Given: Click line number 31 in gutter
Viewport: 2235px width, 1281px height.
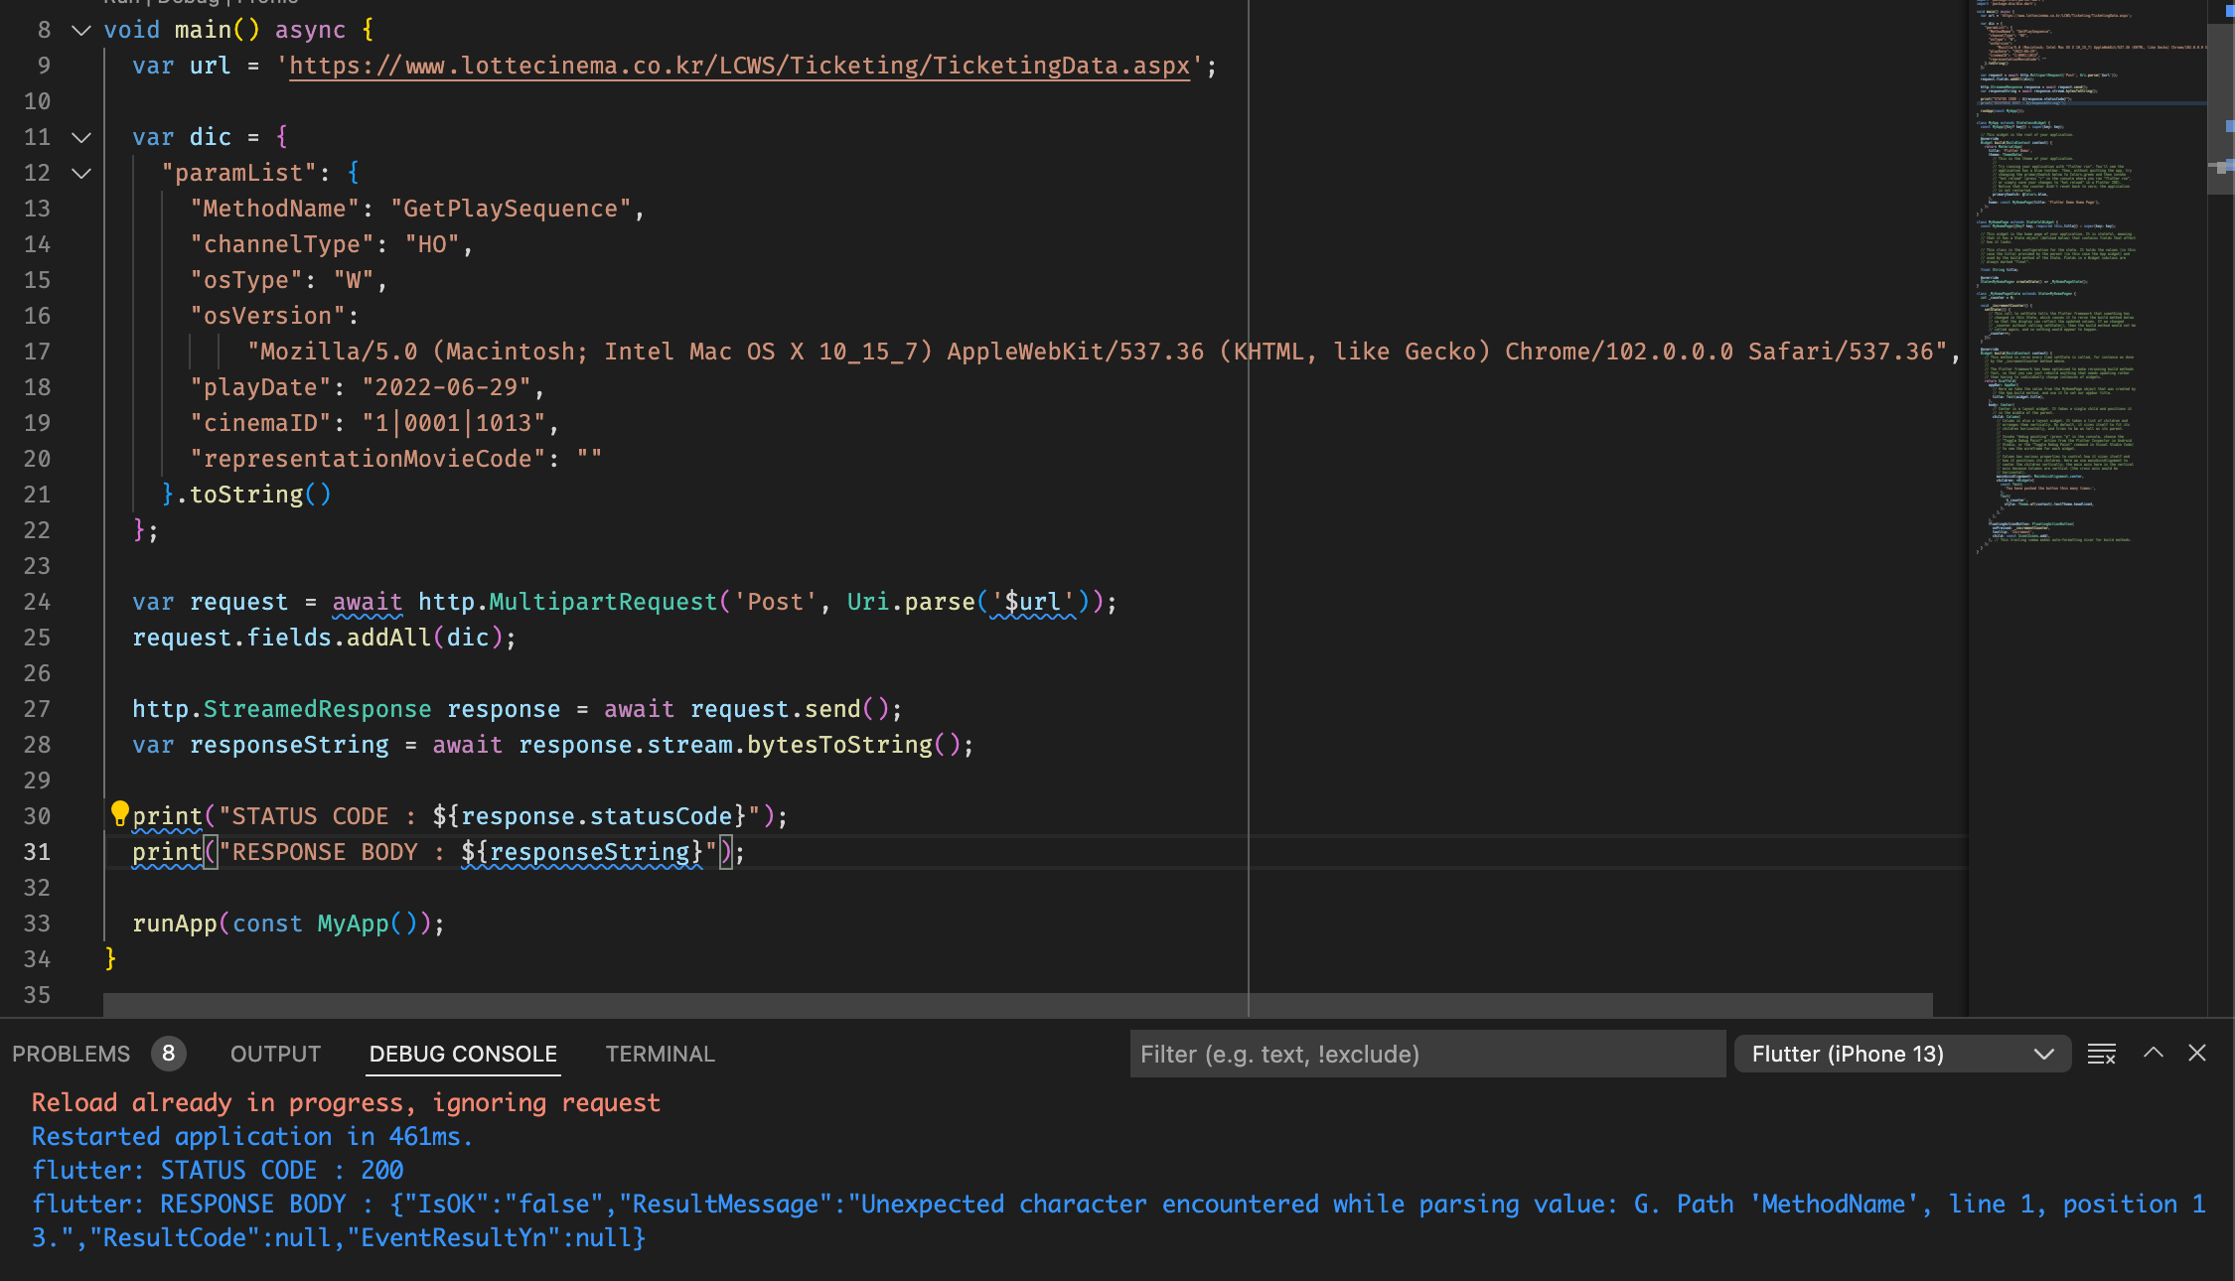Looking at the screenshot, I should coord(37,852).
